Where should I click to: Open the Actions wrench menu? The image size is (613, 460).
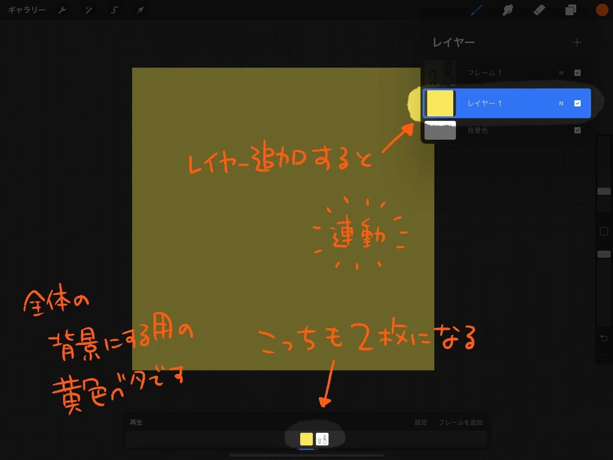point(63,10)
